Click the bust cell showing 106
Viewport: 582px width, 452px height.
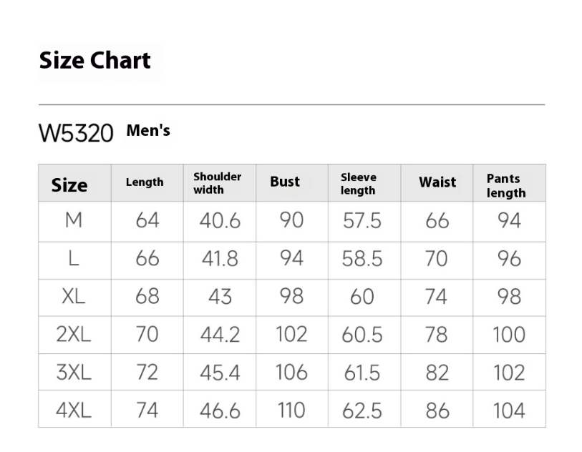291,373
